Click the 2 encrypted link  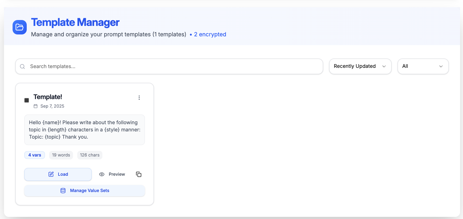pyautogui.click(x=210, y=34)
